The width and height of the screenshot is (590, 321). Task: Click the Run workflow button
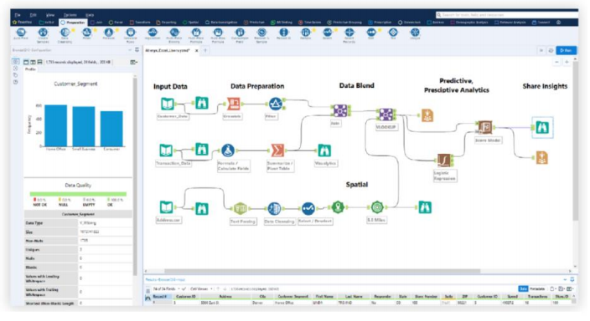coord(566,50)
